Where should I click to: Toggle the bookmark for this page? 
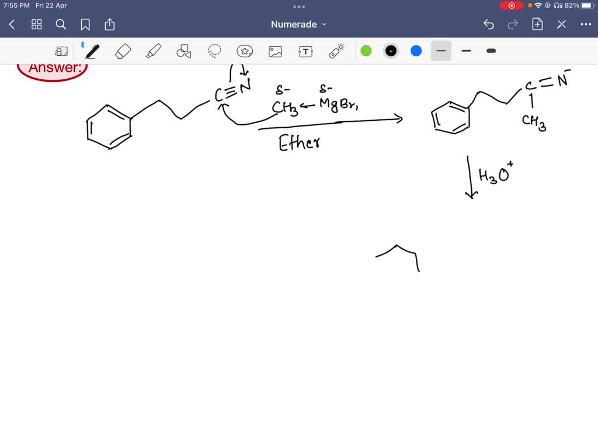pyautogui.click(x=85, y=24)
